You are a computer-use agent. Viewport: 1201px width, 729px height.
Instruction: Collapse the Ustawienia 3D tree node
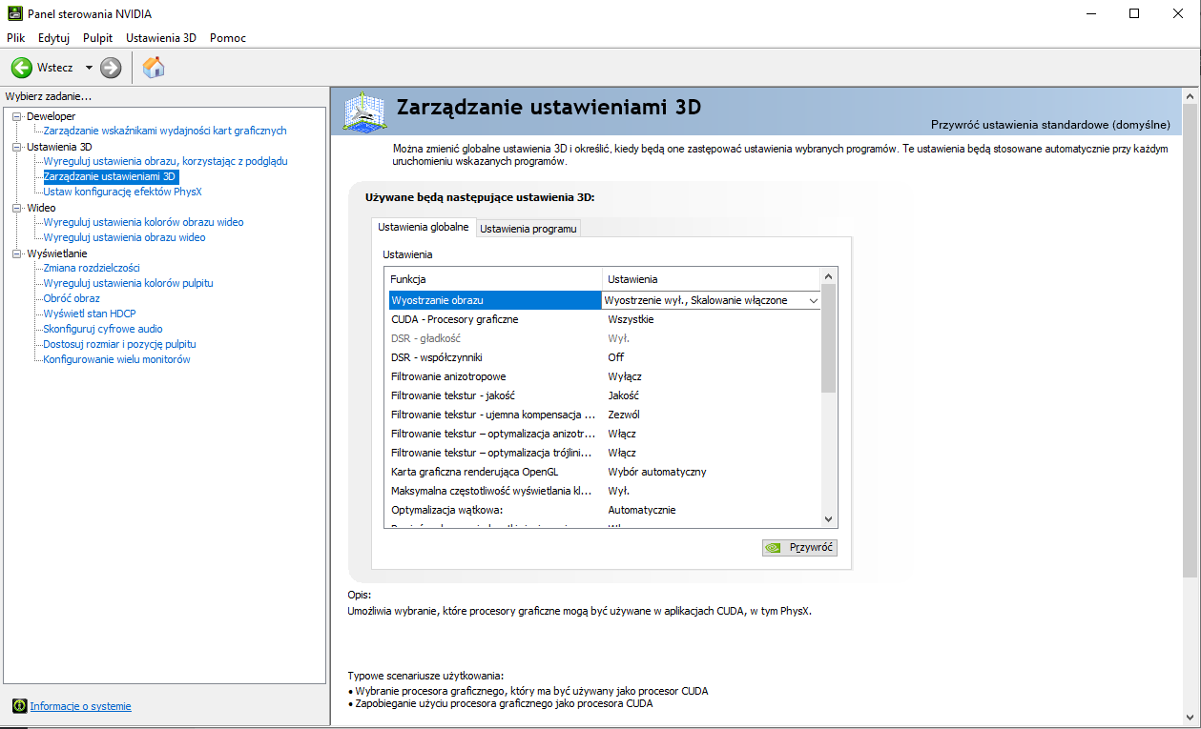coord(16,147)
